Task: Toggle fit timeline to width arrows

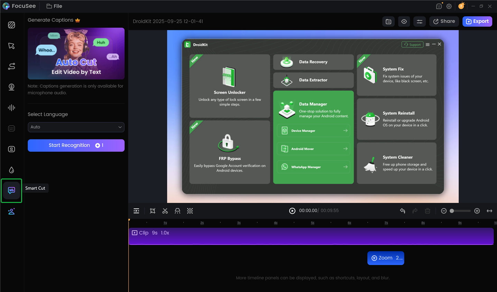Action: [489, 211]
